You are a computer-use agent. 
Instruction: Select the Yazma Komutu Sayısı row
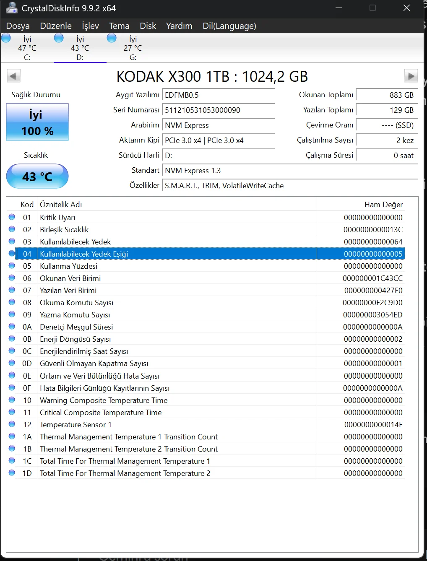(x=206, y=315)
